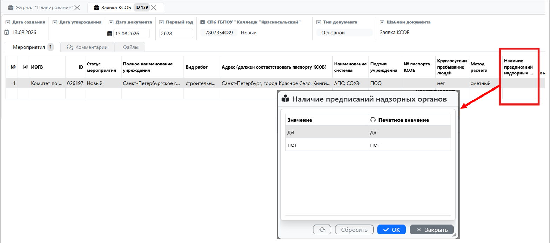Viewport: 550px width, 243px height.
Task: Select the Мероприятия tab
Action: [x=32, y=47]
